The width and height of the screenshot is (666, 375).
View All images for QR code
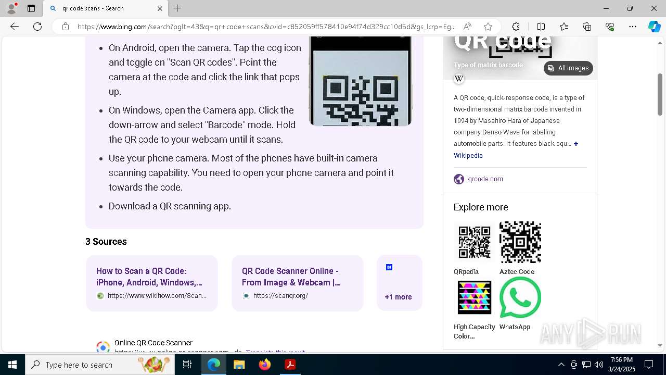point(568,68)
